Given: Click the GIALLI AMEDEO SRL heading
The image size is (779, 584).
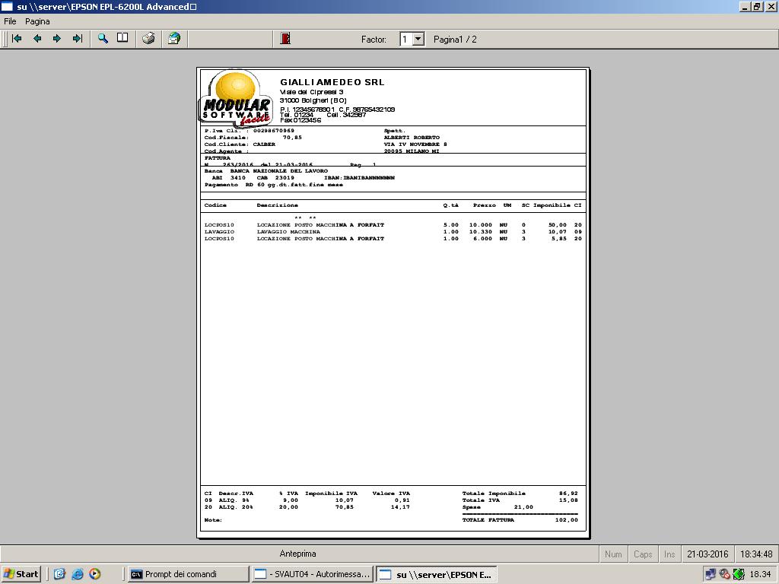Looking at the screenshot, I should point(332,82).
